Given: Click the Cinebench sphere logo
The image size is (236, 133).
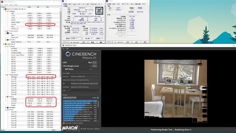Looking at the screenshot, I should point(68,54).
